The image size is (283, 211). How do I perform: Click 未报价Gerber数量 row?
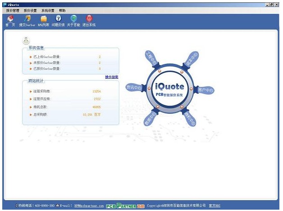coord(65,63)
